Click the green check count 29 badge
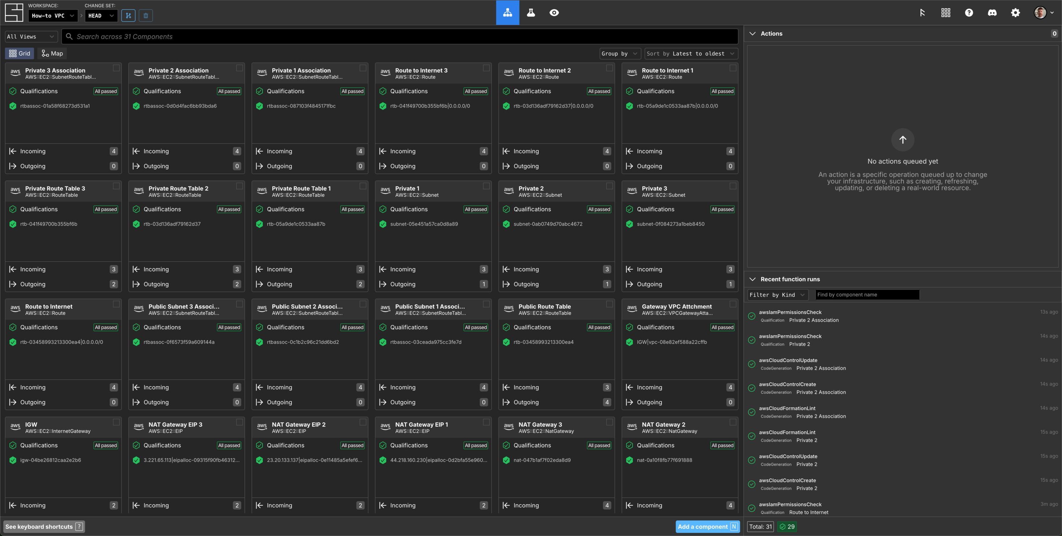 (x=787, y=527)
